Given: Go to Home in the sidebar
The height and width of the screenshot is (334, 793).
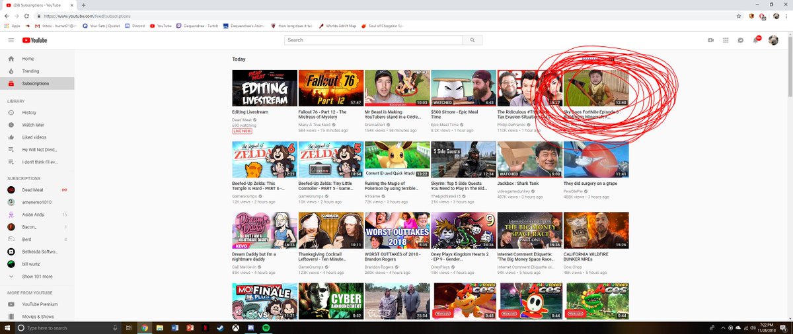Looking at the screenshot, I should coord(37,59).
